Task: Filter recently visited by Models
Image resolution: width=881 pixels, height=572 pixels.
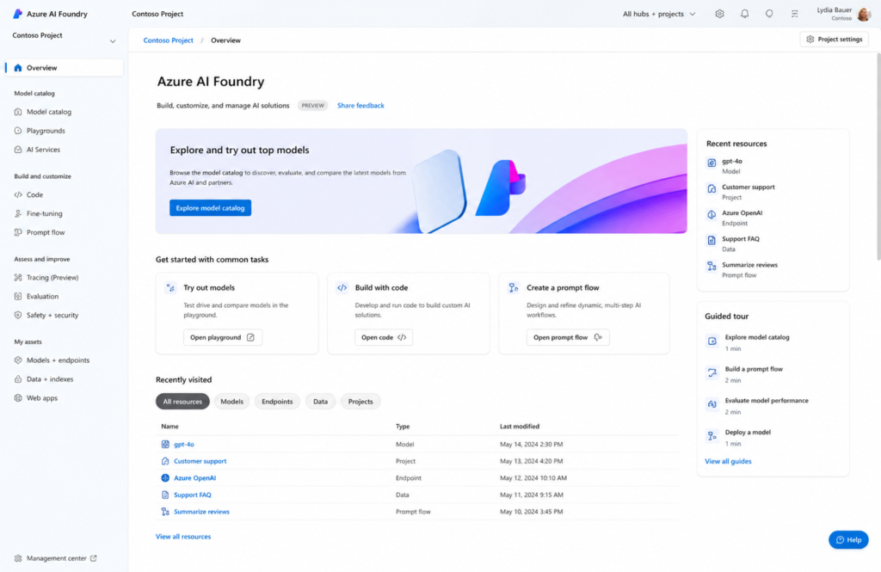Action: pyautogui.click(x=232, y=401)
